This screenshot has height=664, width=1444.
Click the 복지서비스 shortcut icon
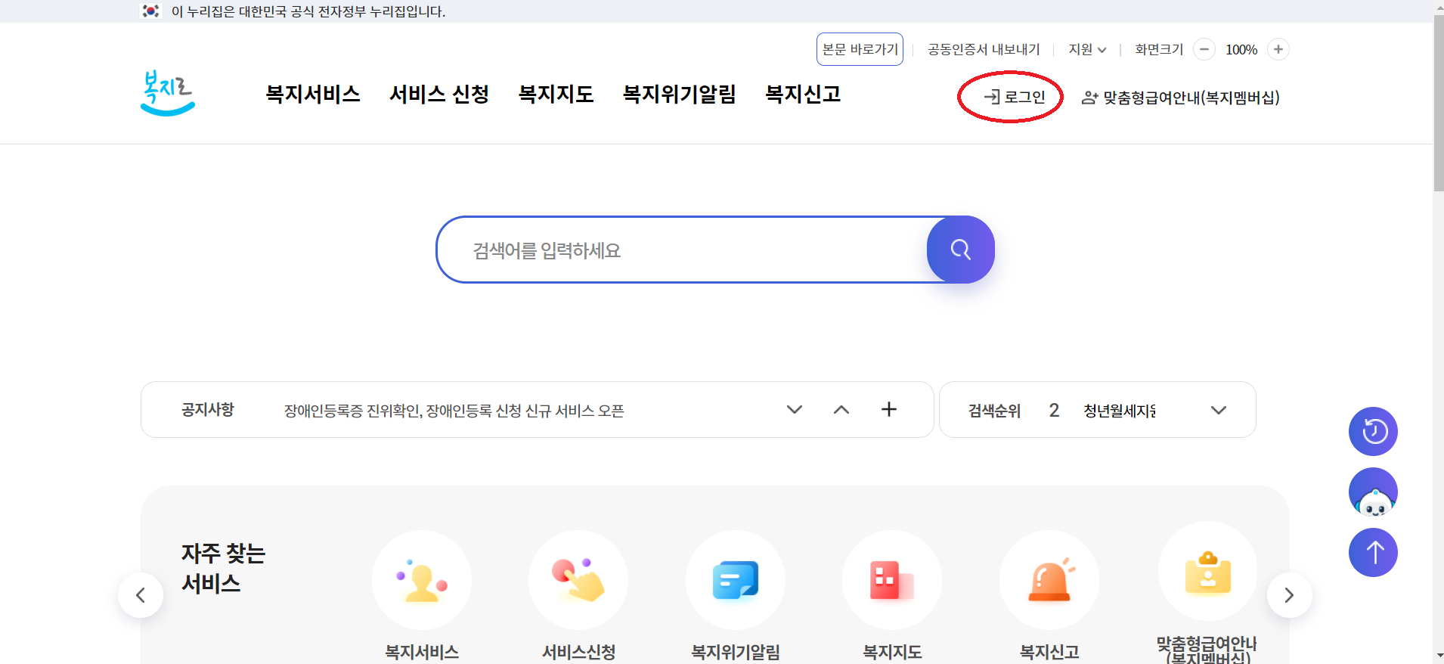tap(422, 580)
